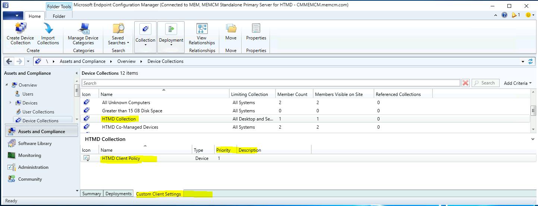Screen dimensions: 538x206
Task: Open the Saved Searches menu
Action: pyautogui.click(x=119, y=34)
